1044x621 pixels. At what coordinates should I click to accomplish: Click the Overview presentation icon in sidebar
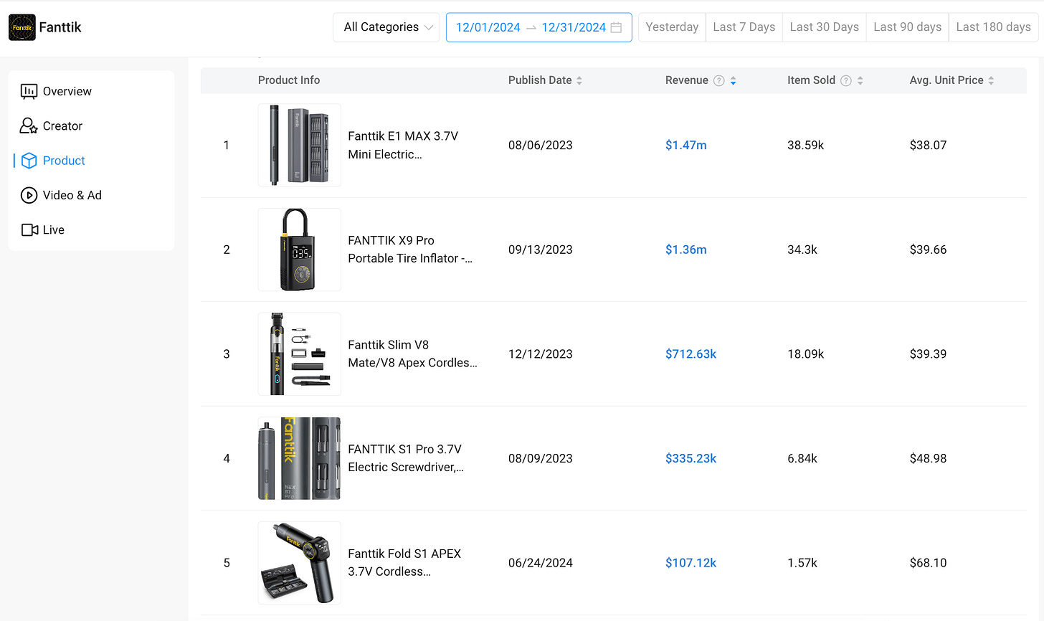click(29, 91)
